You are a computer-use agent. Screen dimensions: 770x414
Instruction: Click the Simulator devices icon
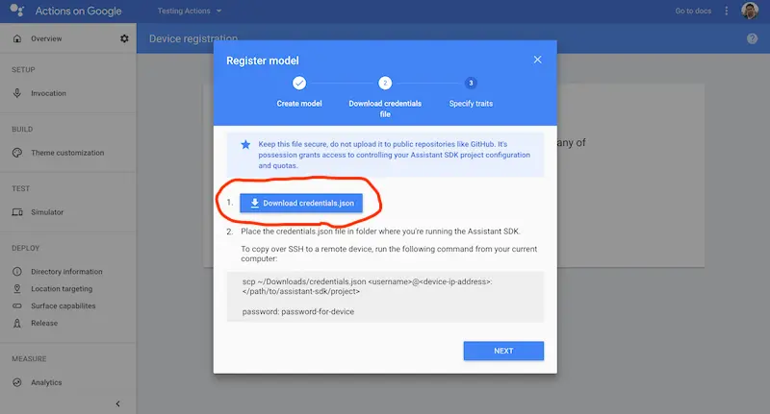coord(17,212)
